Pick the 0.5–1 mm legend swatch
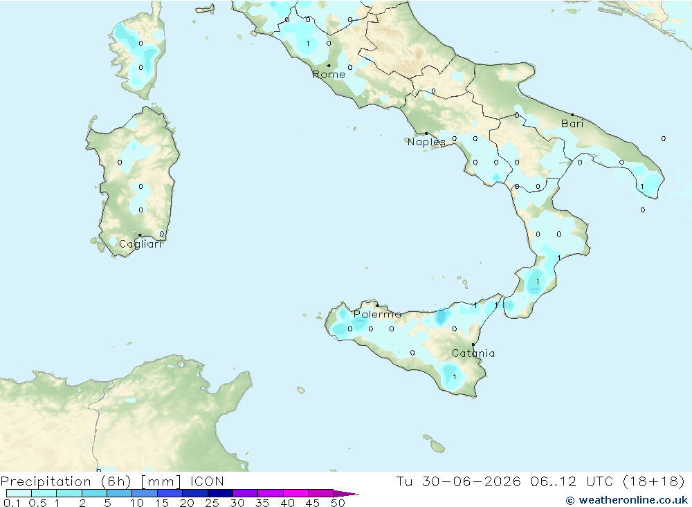This screenshot has width=692, height=507. 44,493
